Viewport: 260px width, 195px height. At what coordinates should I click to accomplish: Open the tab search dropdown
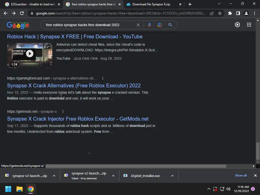pos(219,4)
